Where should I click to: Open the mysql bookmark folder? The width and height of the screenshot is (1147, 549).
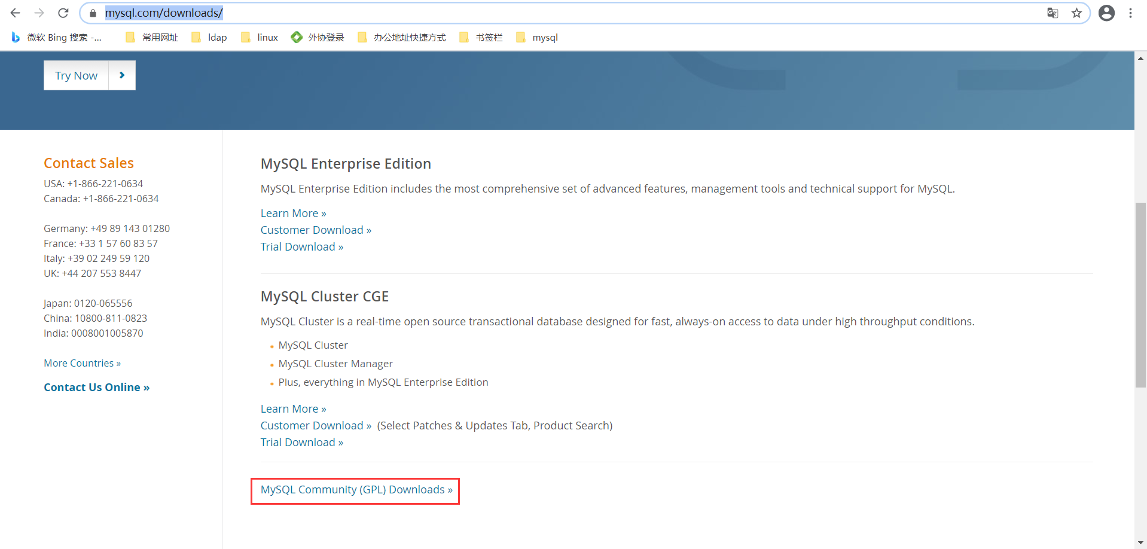537,37
